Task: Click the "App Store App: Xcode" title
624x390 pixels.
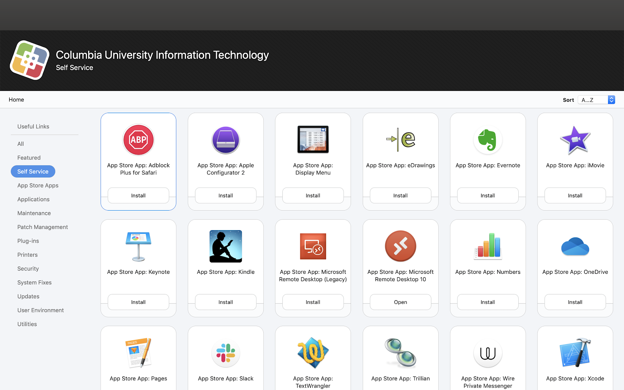Action: [575, 379]
